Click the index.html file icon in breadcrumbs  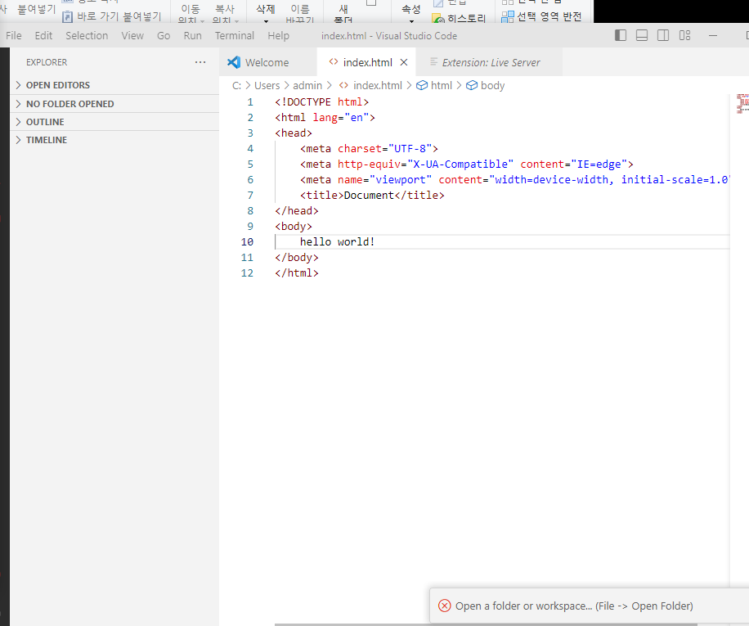343,85
